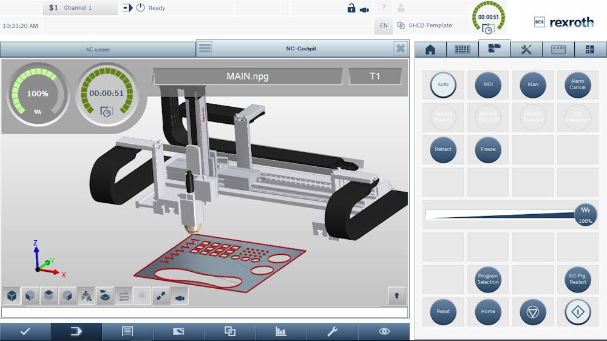Viewport: 607px width, 341px height.
Task: Click the wrench-and-screwdriver tools icon
Action: point(526,50)
